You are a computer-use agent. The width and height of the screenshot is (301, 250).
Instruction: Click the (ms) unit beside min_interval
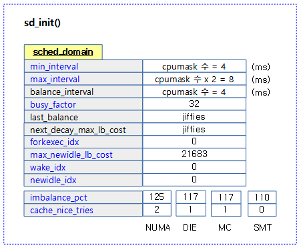coord(261,67)
